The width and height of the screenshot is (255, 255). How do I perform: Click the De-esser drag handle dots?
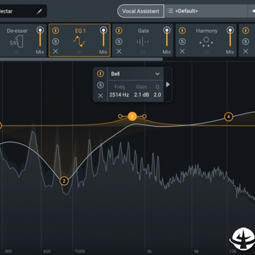[16, 52]
